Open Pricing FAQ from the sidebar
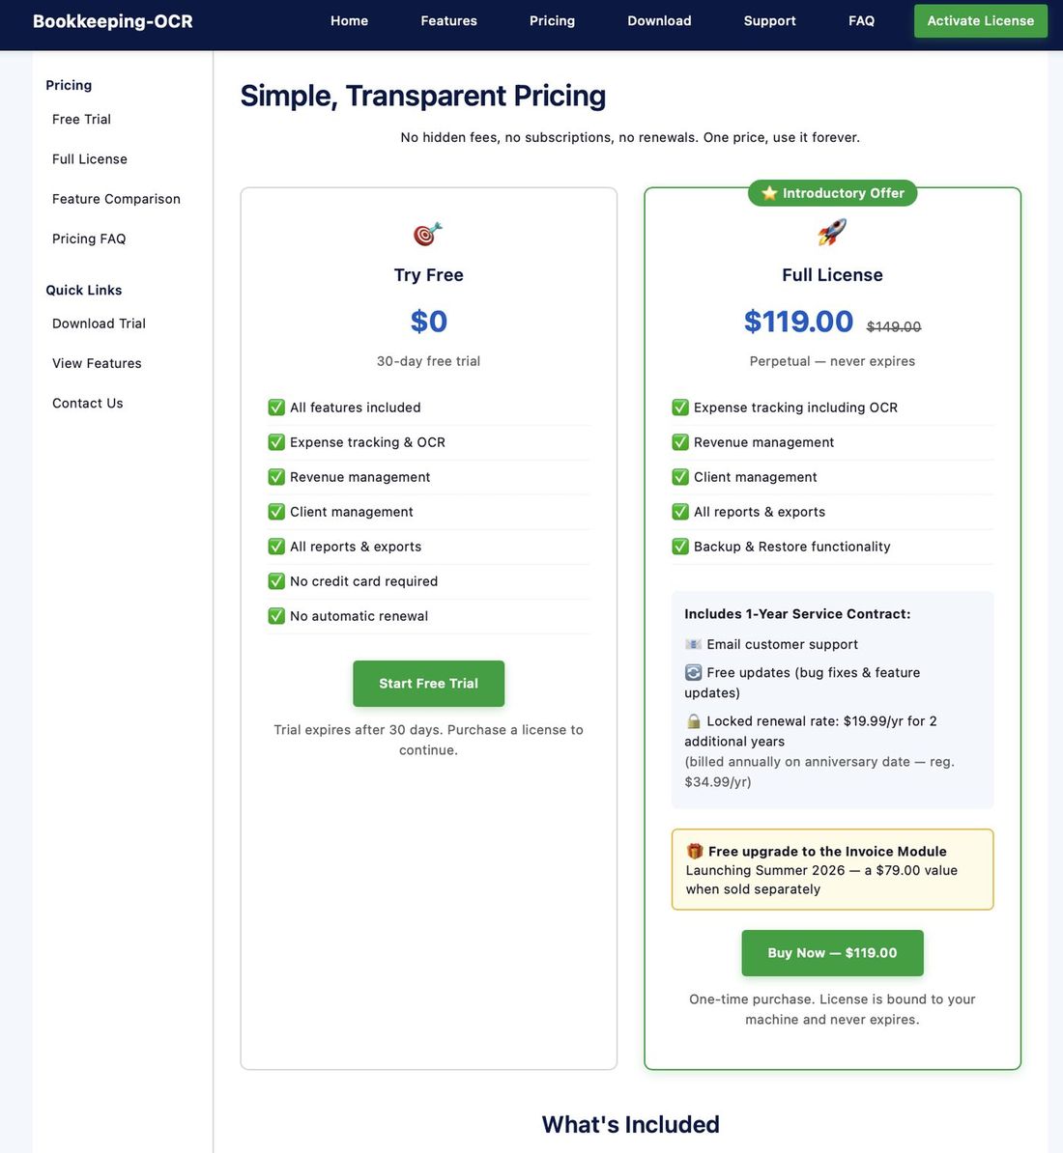1063x1153 pixels. coord(89,239)
